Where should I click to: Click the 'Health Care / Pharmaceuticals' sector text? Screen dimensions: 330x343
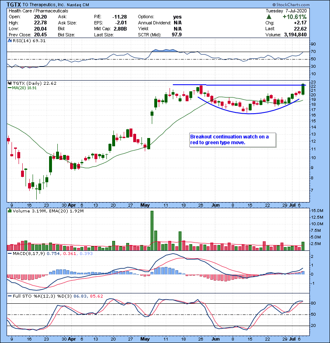click(38, 11)
